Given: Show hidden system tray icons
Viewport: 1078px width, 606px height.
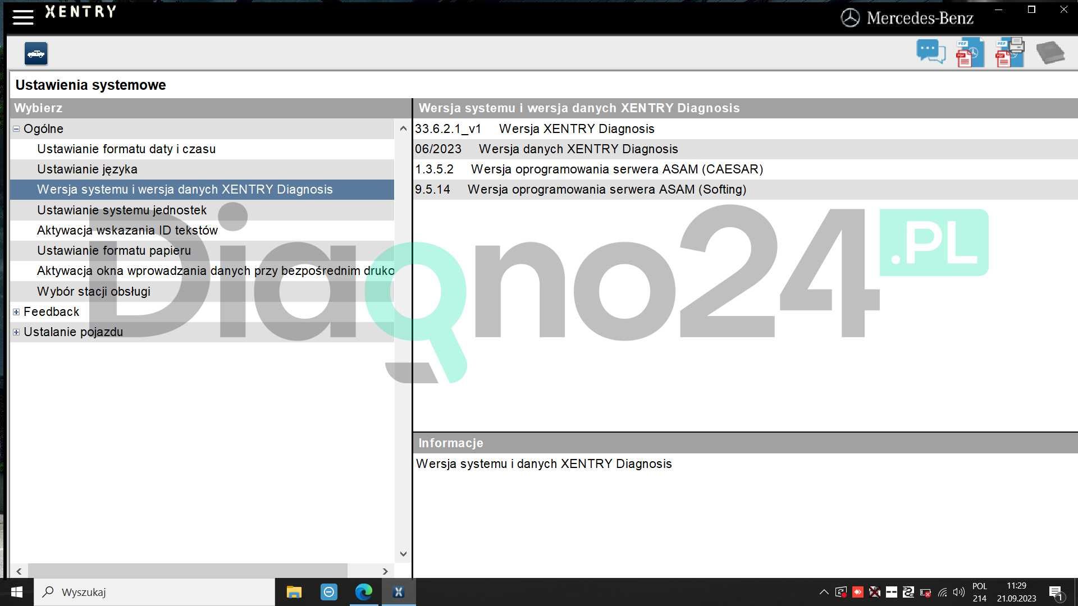Looking at the screenshot, I should (x=824, y=592).
